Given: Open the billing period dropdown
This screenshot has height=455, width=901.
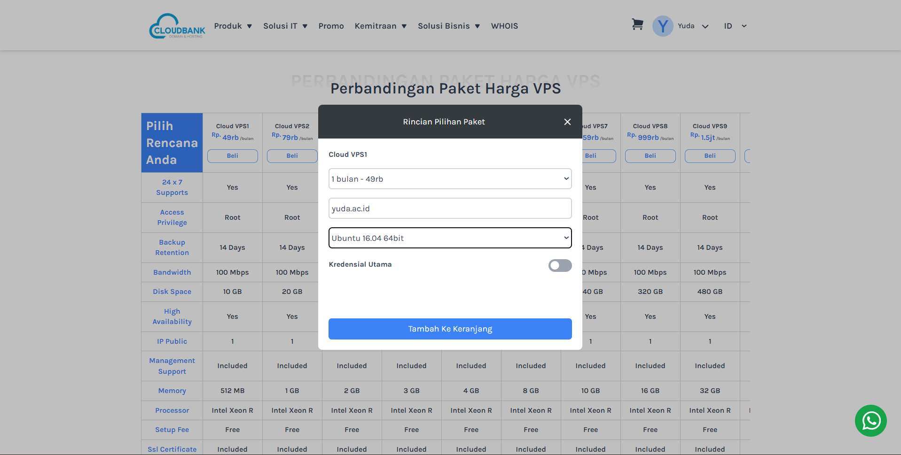Looking at the screenshot, I should pos(450,179).
